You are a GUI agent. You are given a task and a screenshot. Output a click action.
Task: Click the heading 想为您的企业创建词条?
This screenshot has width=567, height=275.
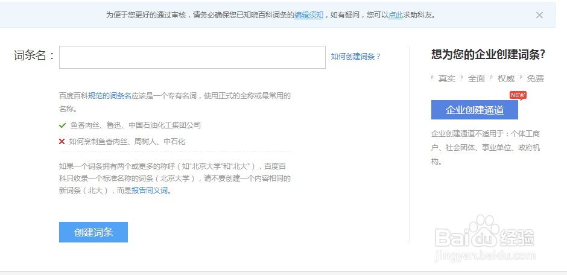pos(488,54)
